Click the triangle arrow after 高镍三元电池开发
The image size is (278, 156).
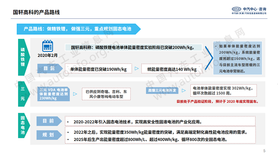click(x=184, y=90)
